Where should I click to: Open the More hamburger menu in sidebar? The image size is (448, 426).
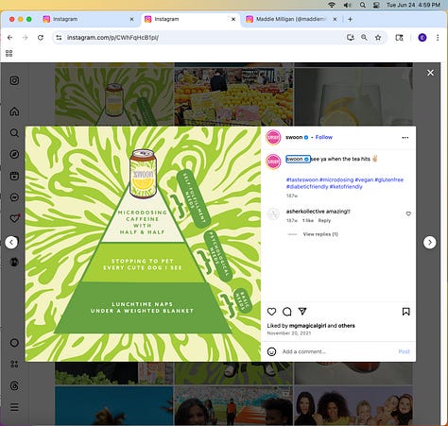[x=14, y=407]
